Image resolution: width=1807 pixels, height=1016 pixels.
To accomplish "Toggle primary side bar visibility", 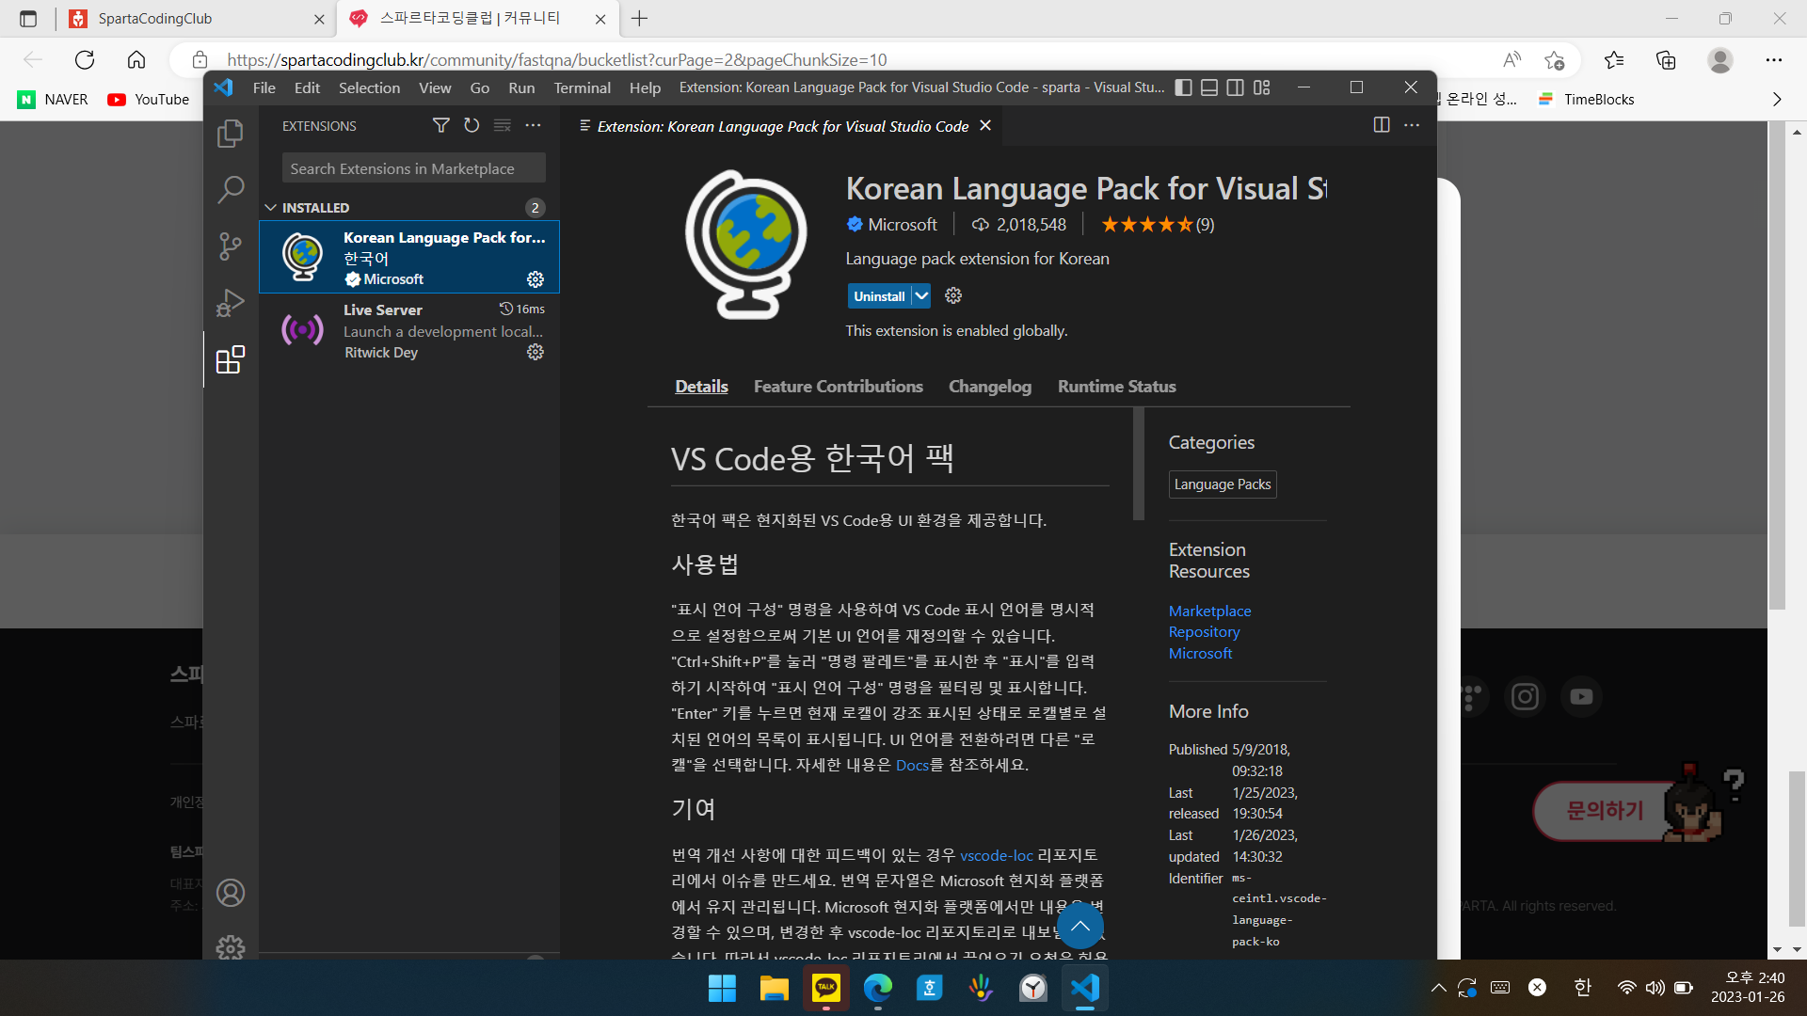I will point(1184,87).
